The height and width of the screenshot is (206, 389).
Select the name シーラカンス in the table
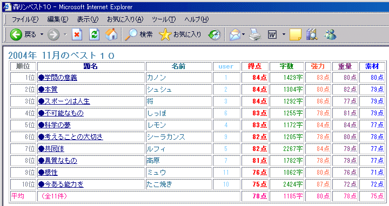[x=166, y=137]
